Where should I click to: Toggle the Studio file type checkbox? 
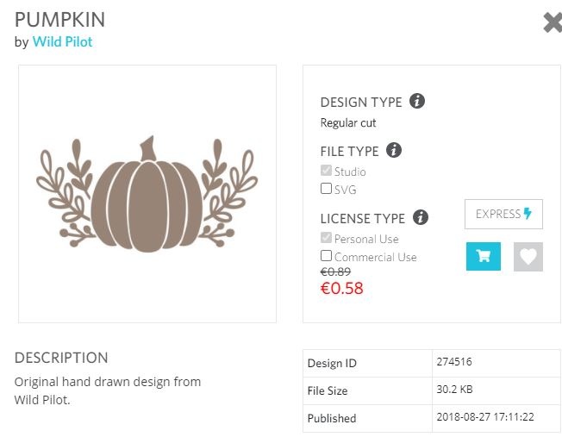point(326,171)
